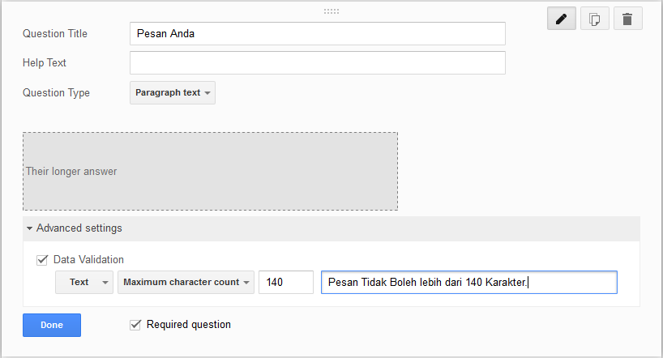
Task: Open the Maximum character count dropdown
Action: [186, 282]
